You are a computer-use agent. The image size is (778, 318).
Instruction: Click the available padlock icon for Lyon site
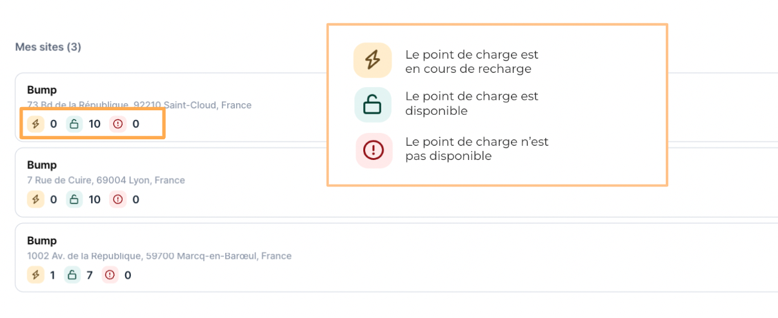(74, 199)
